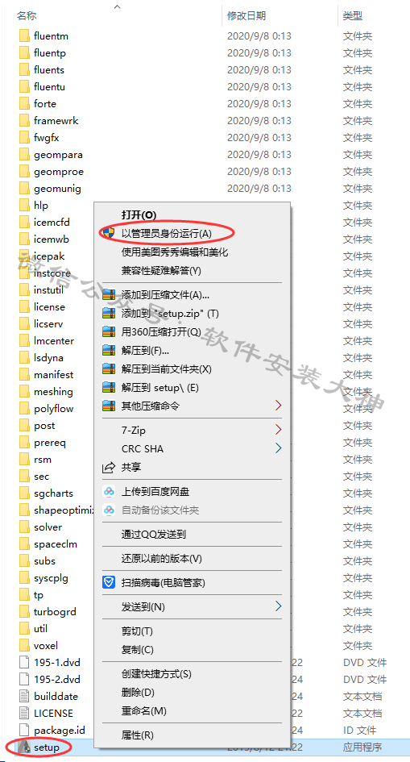Click the 360 compression icon beside 添加到压缩文件(A)

pyautogui.click(x=109, y=295)
